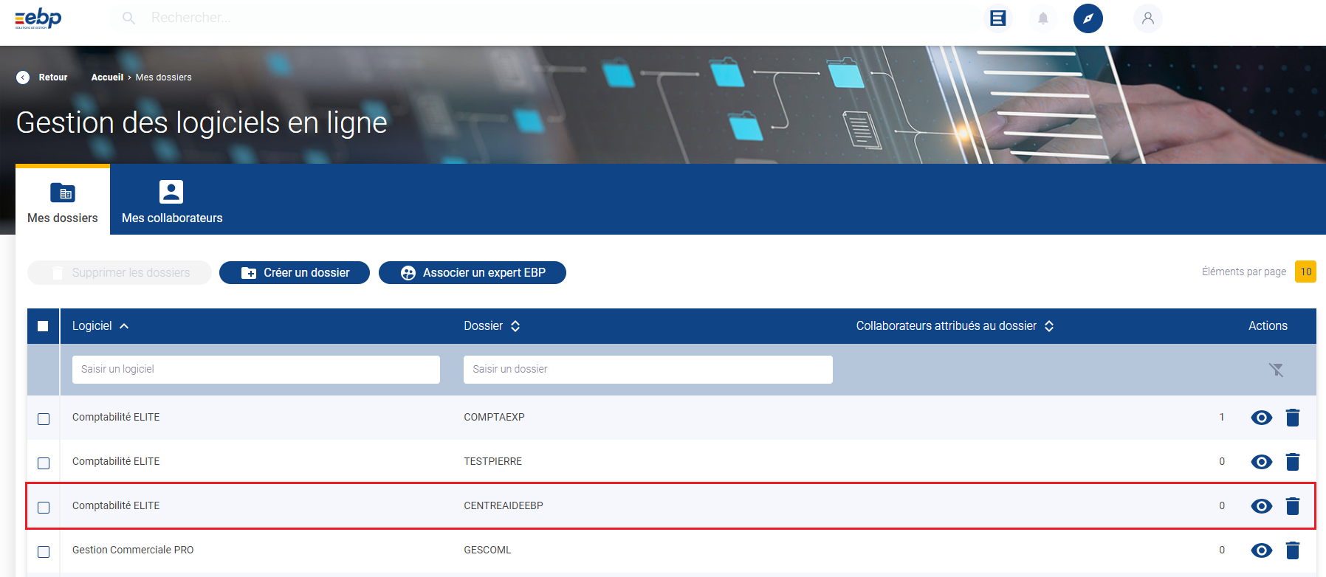Screen dimensions: 1326x577
Task: Click Associer un expert EBP button
Action: click(x=473, y=273)
